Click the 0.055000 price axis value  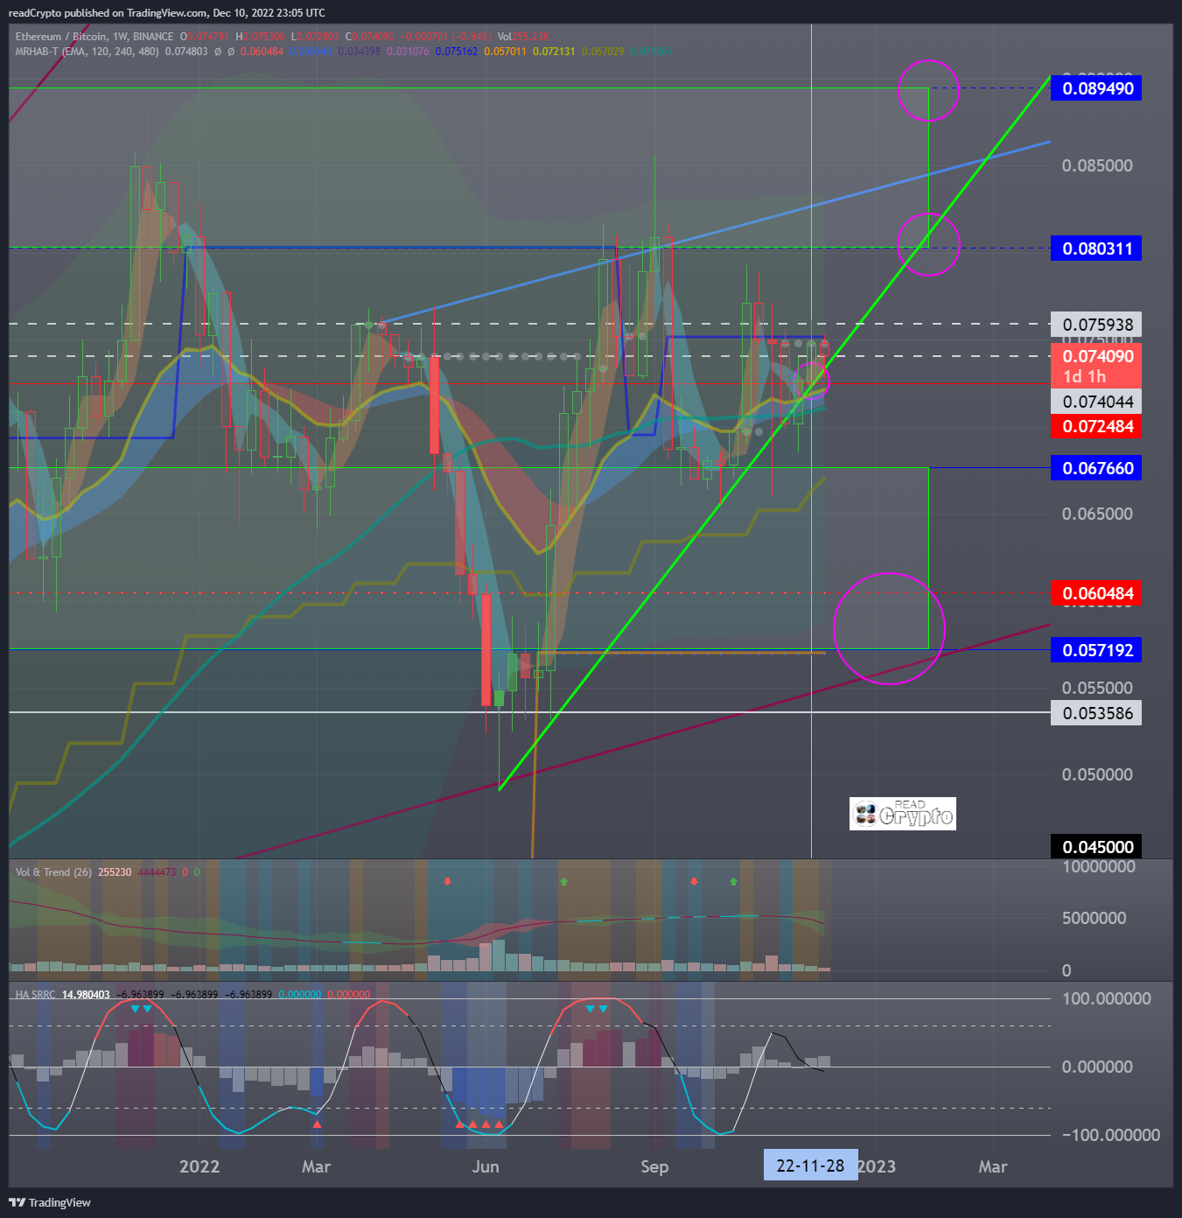click(1097, 689)
